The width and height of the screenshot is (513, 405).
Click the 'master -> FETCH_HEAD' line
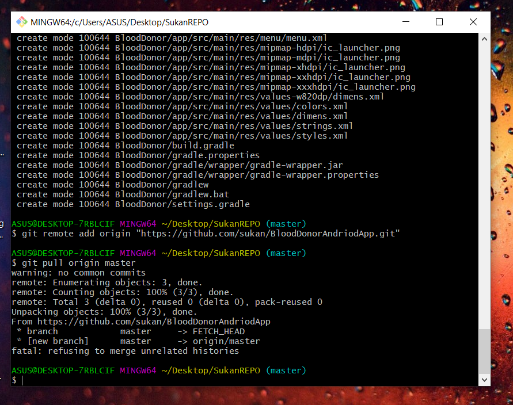click(131, 331)
